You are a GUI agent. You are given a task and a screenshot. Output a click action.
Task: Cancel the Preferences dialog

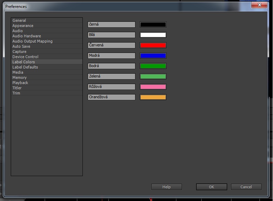click(246, 187)
